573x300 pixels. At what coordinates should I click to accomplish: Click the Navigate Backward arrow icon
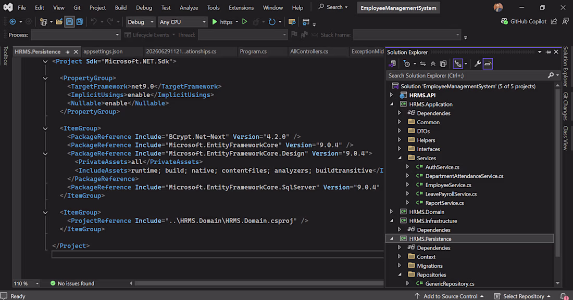click(x=13, y=22)
